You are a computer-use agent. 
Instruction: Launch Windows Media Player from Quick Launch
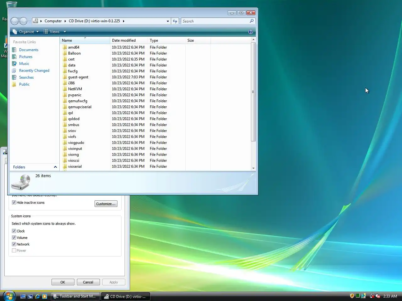pos(45,296)
